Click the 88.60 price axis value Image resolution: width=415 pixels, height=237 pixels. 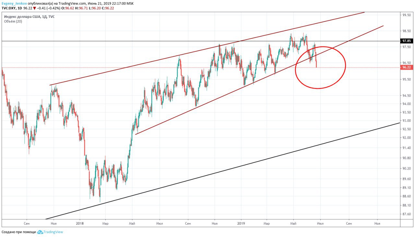pyautogui.click(x=407, y=196)
